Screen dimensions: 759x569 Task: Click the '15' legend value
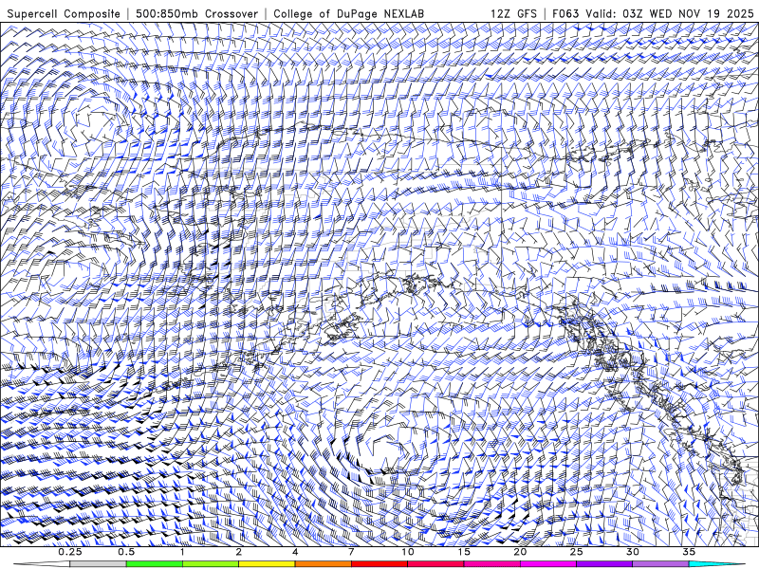[464, 552]
